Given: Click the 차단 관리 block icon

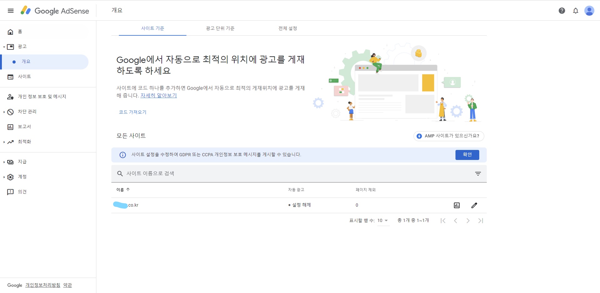Looking at the screenshot, I should 10,112.
